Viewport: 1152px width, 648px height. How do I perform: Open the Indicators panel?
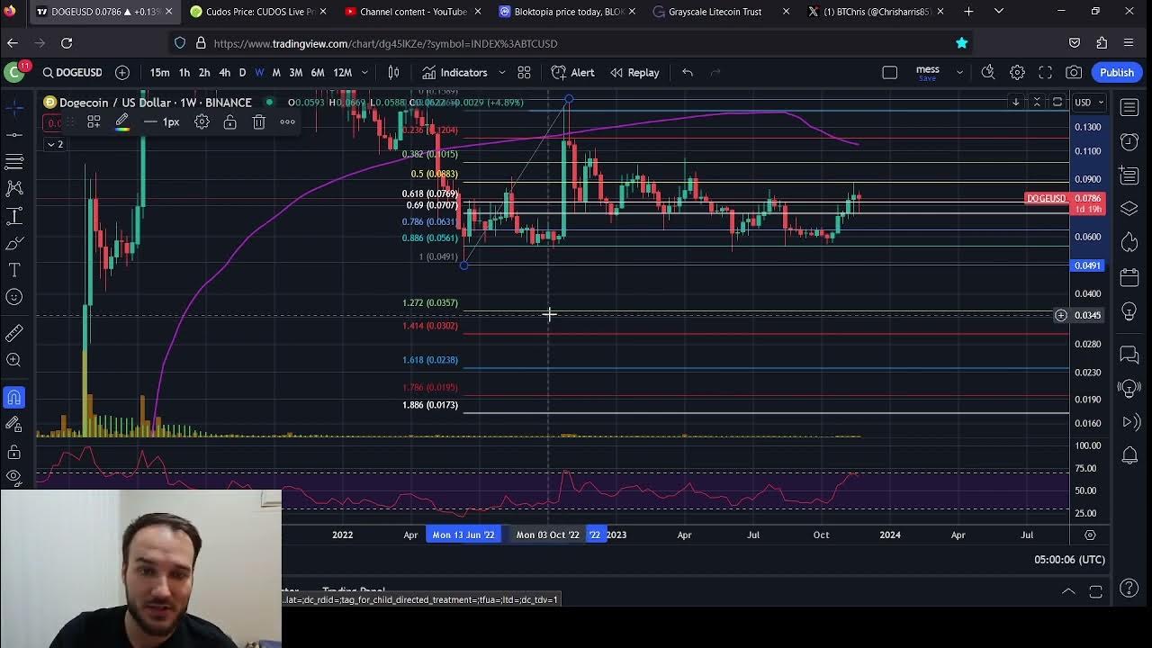(454, 73)
